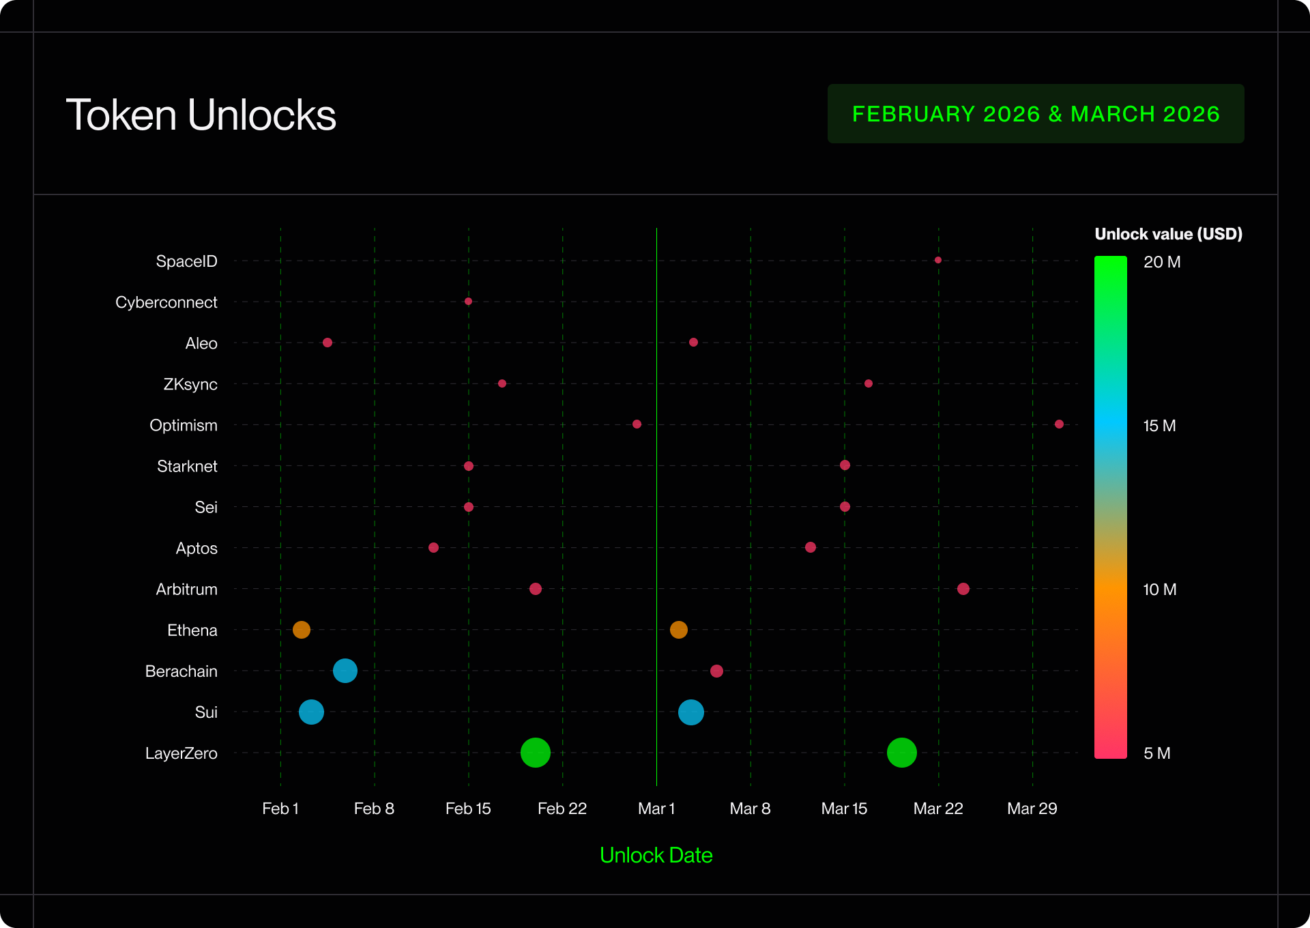Click the 20 M legend label
Viewport: 1310px width, 928px height.
click(1161, 262)
